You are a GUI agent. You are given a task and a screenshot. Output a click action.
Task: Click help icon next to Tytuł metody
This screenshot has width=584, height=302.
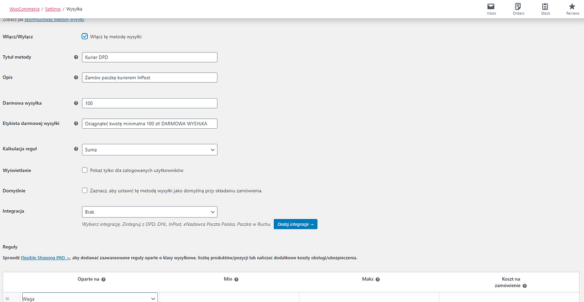[76, 57]
